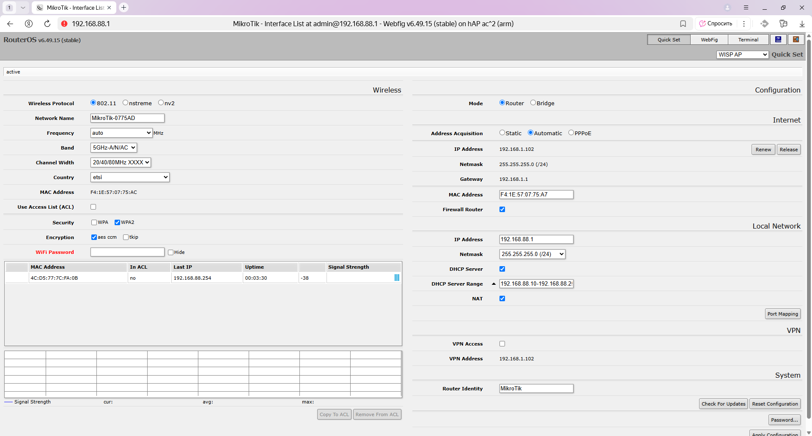This screenshot has height=436, width=812.
Task: Click the Спросить assistant button
Action: click(x=716, y=24)
